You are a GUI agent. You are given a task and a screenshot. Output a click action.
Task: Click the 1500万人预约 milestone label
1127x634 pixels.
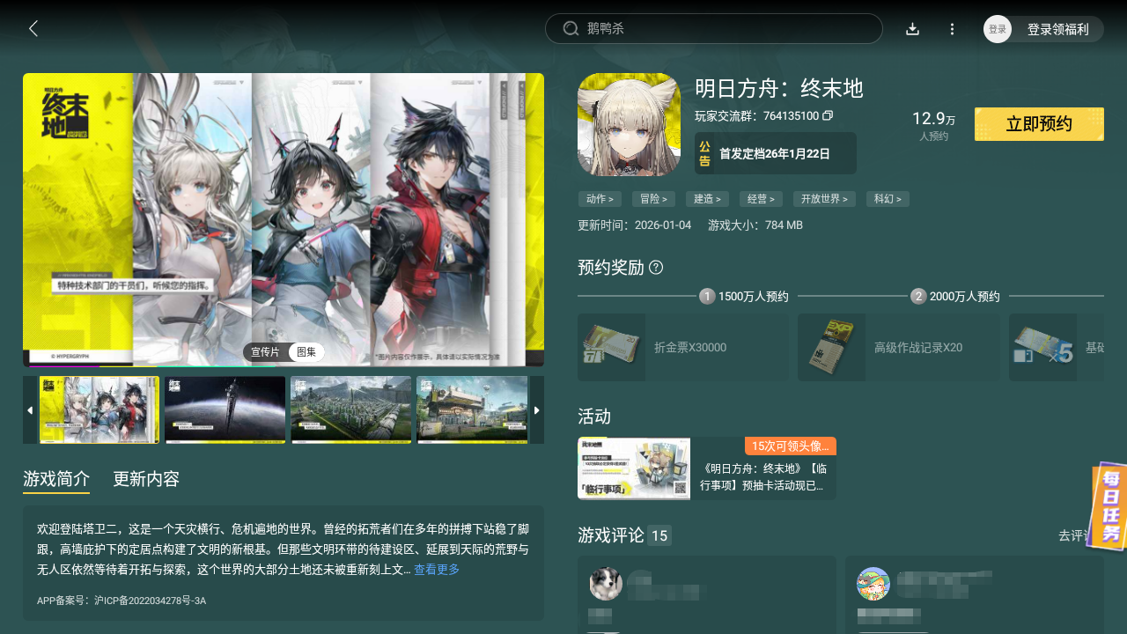click(754, 297)
